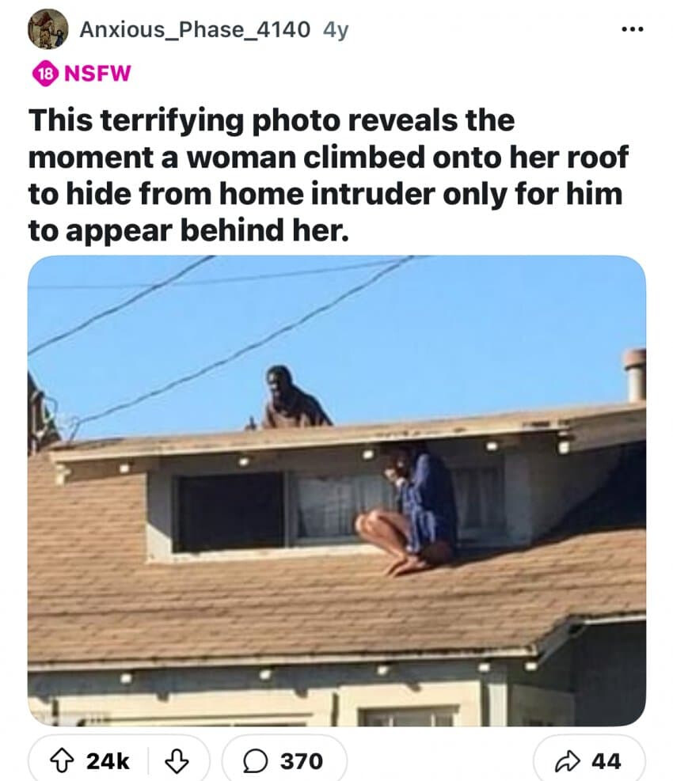Upvote the post using the up arrow
The image size is (673, 781).
(x=62, y=761)
